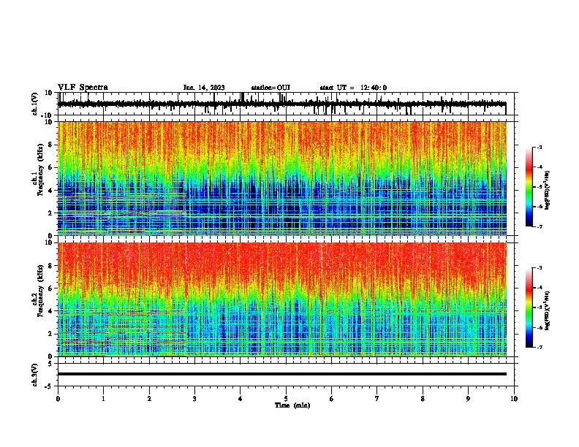This screenshot has height=447, width=579.
Task: Click the '-7' label on ch.2 color scale
Action: [x=540, y=347]
